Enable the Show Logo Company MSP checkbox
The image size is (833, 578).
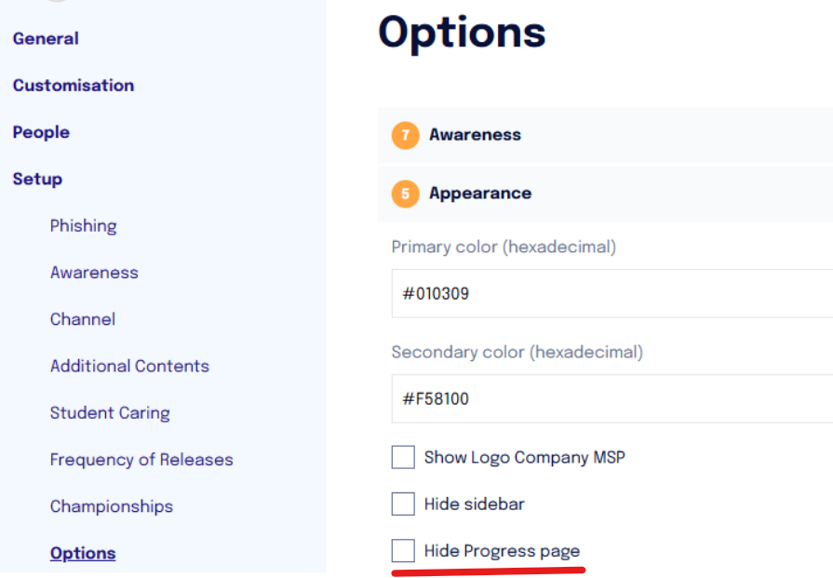point(403,457)
